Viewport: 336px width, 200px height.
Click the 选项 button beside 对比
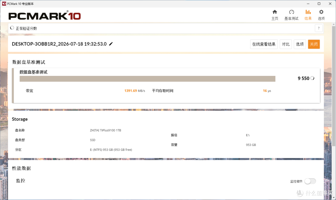pos(300,44)
